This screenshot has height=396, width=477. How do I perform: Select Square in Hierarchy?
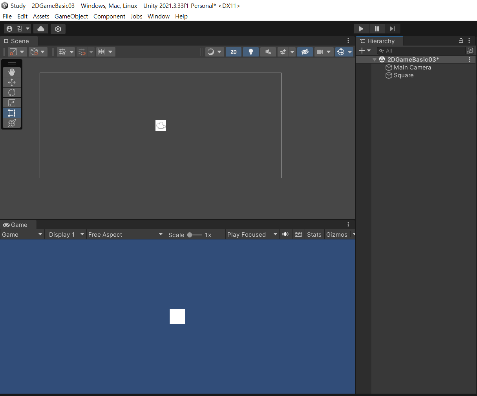404,75
